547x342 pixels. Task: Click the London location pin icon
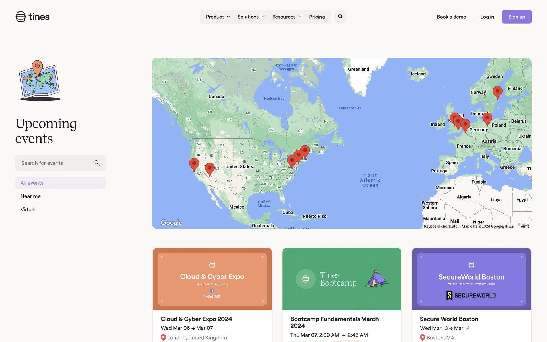pyautogui.click(x=163, y=337)
